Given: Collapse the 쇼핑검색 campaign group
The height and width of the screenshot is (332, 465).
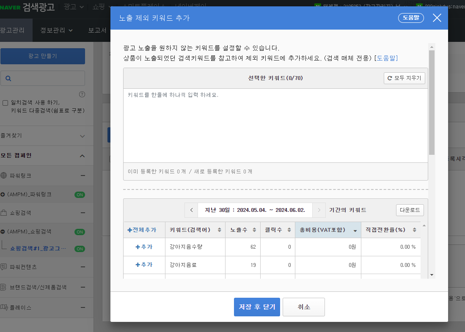Looking at the screenshot, I should click(x=83, y=213).
